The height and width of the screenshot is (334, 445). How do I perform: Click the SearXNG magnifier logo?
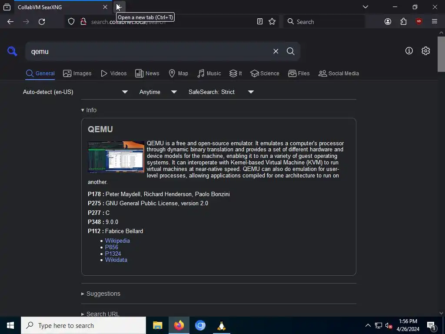(12, 51)
